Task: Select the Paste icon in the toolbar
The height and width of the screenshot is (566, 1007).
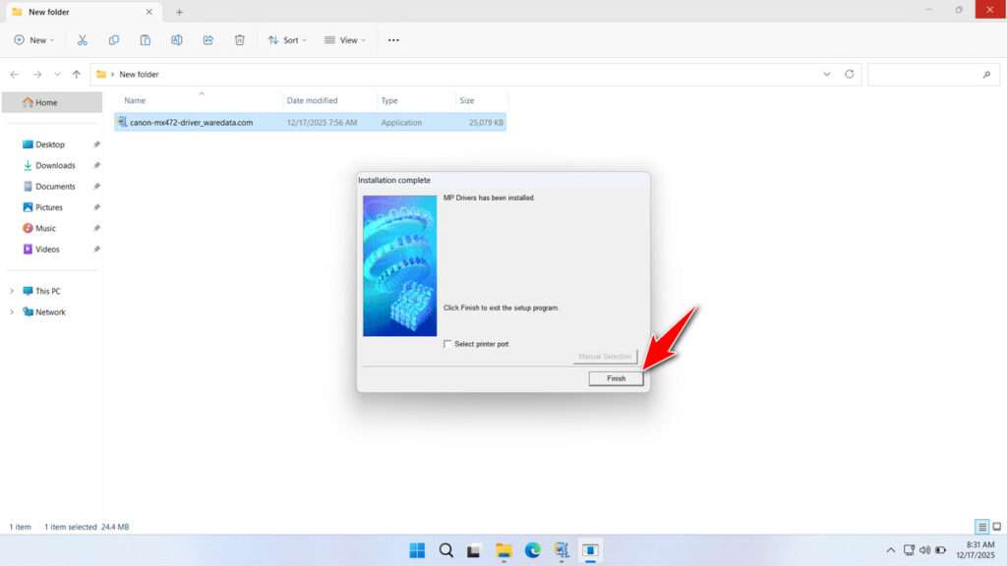Action: pos(145,39)
